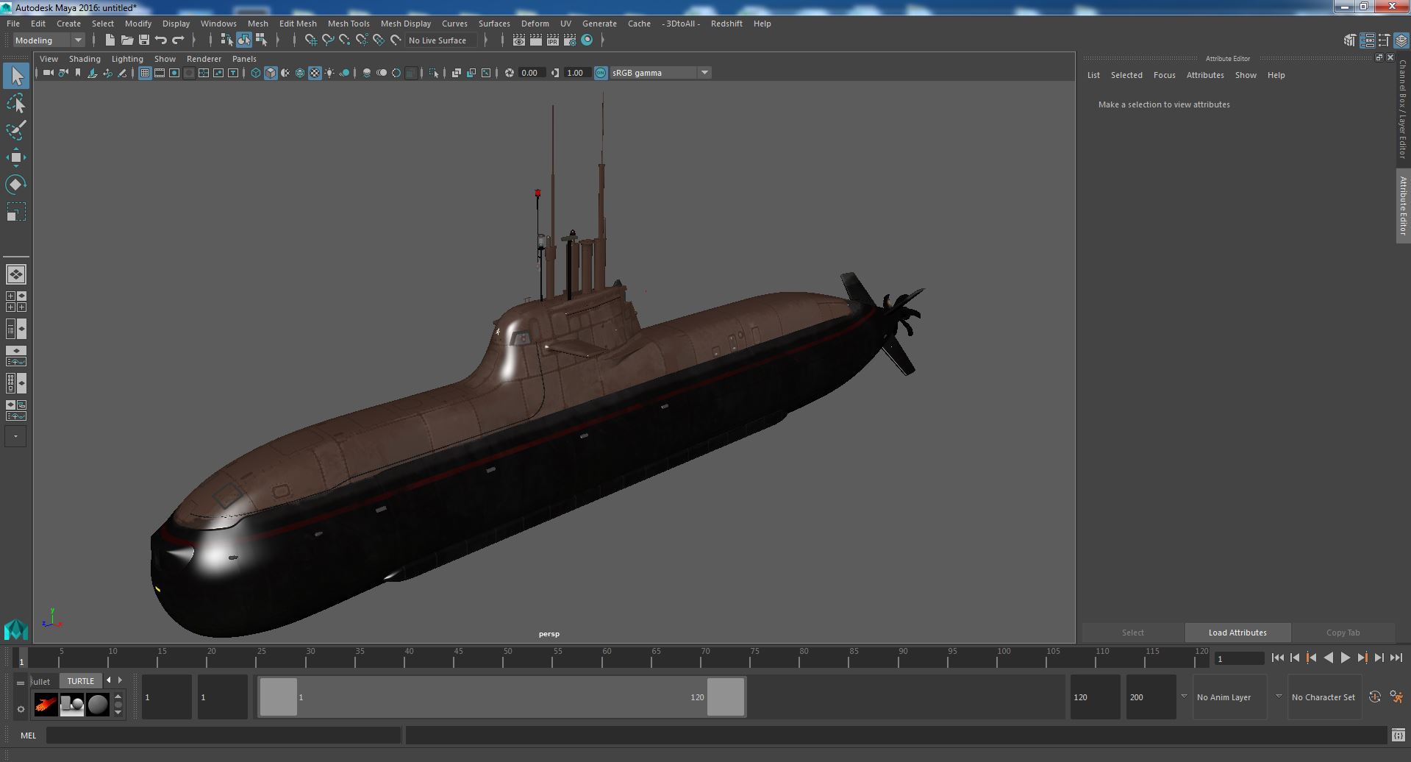Open a scene with folder icon
Image resolution: width=1411 pixels, height=762 pixels.
coord(127,40)
